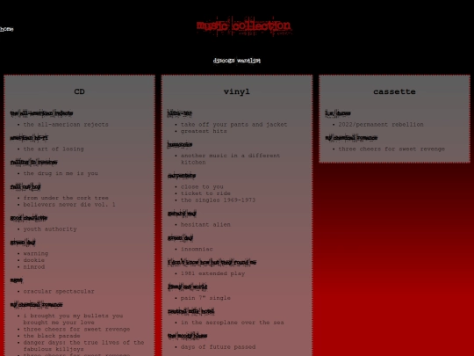
Task: Select album 'the black parade'
Action: tap(52, 336)
